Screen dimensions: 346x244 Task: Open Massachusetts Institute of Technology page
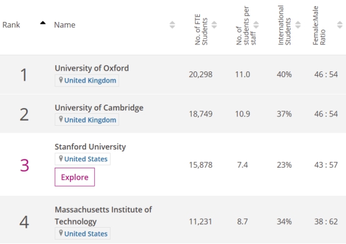[x=103, y=215]
